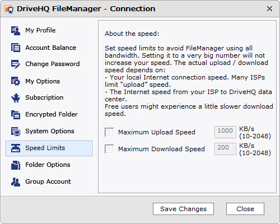Click the Encrypted Folder icon
This screenshot has height=224, width=280.
pyautogui.click(x=16, y=114)
